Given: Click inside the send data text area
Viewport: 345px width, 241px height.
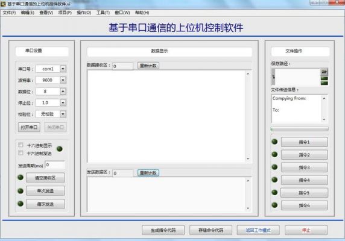Looking at the screenshot, I should (166, 195).
